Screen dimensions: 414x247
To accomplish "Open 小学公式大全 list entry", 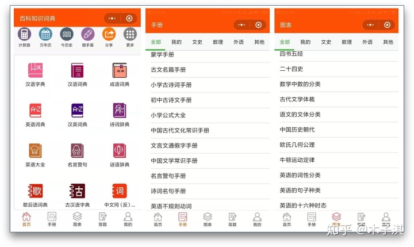I will click(x=168, y=115).
